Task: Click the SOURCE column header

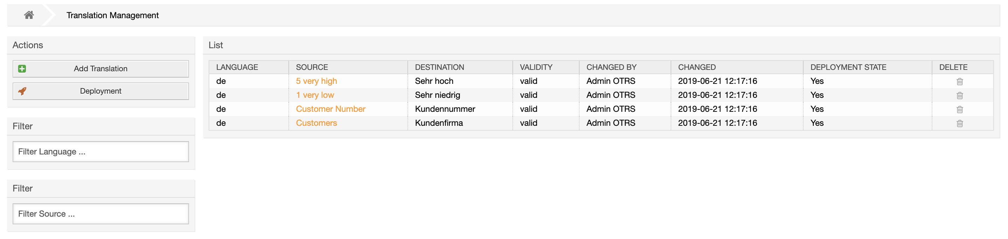Action: click(312, 67)
